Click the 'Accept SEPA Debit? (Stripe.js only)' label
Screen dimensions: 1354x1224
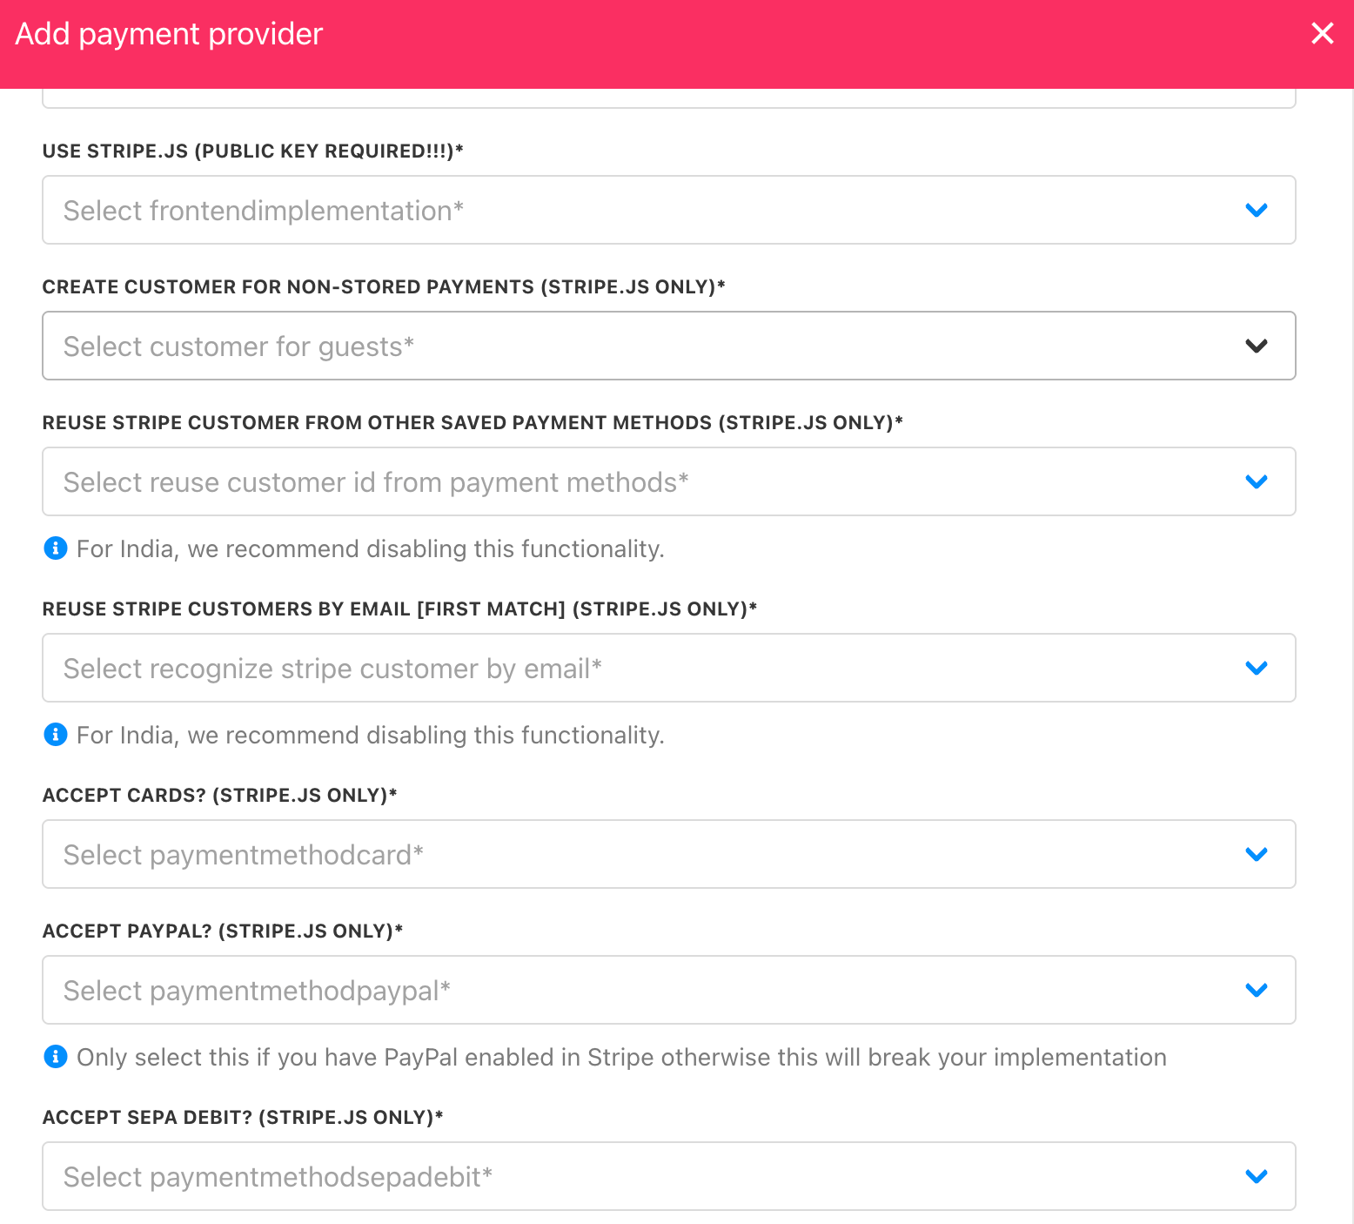click(243, 1117)
